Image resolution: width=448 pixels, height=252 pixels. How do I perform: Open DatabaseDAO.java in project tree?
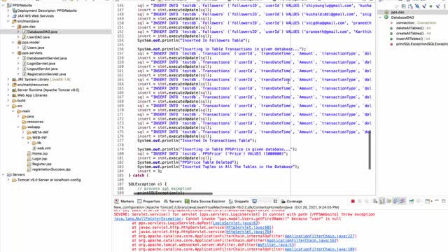[42, 31]
